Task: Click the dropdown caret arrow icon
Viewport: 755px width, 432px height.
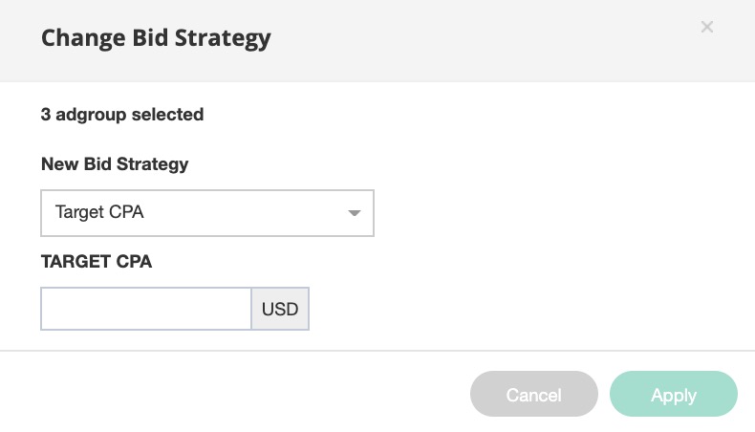Action: coord(354,213)
